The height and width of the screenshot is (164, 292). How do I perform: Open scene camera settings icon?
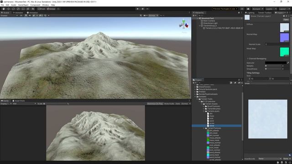tap(145, 15)
